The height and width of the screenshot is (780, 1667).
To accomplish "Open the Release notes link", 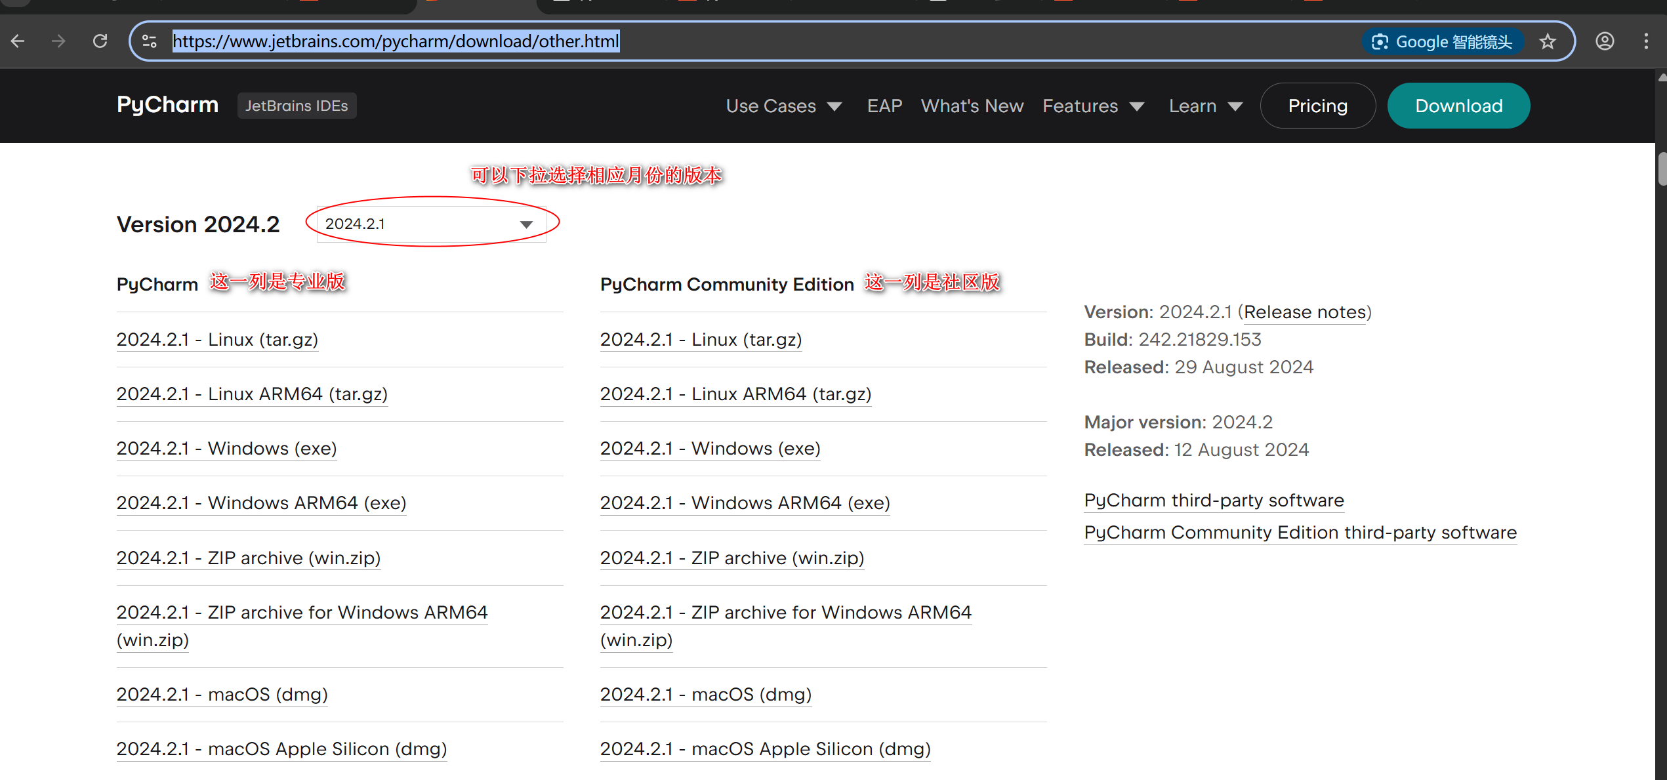I will tap(1304, 312).
